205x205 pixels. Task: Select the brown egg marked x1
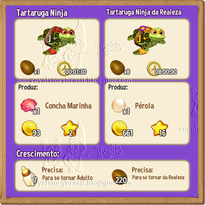pos(28,68)
